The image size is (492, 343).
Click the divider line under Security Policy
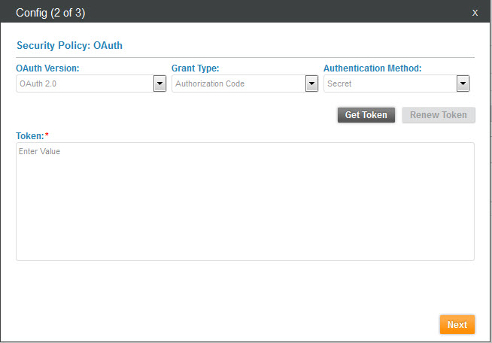click(244, 57)
